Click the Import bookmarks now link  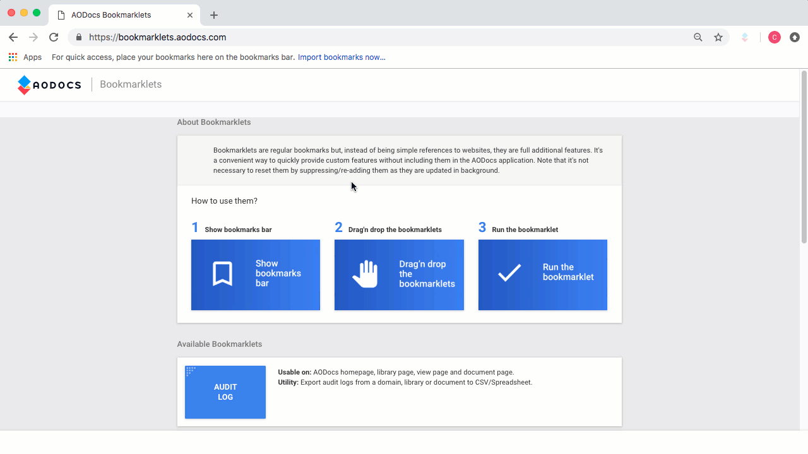pyautogui.click(x=342, y=57)
